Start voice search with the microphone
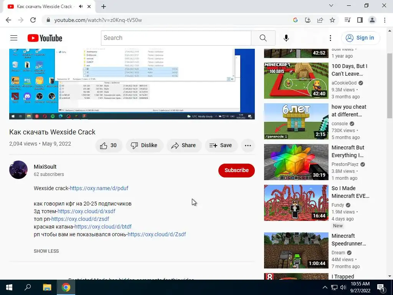This screenshot has width=393, height=295. 286,38
